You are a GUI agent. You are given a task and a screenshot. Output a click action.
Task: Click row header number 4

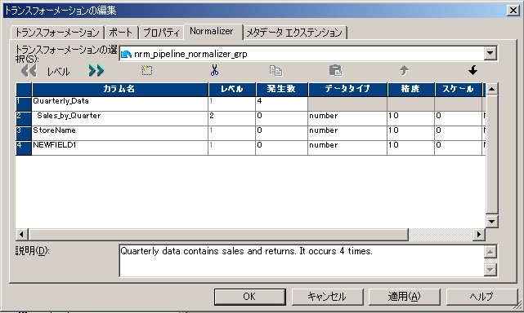[24, 148]
